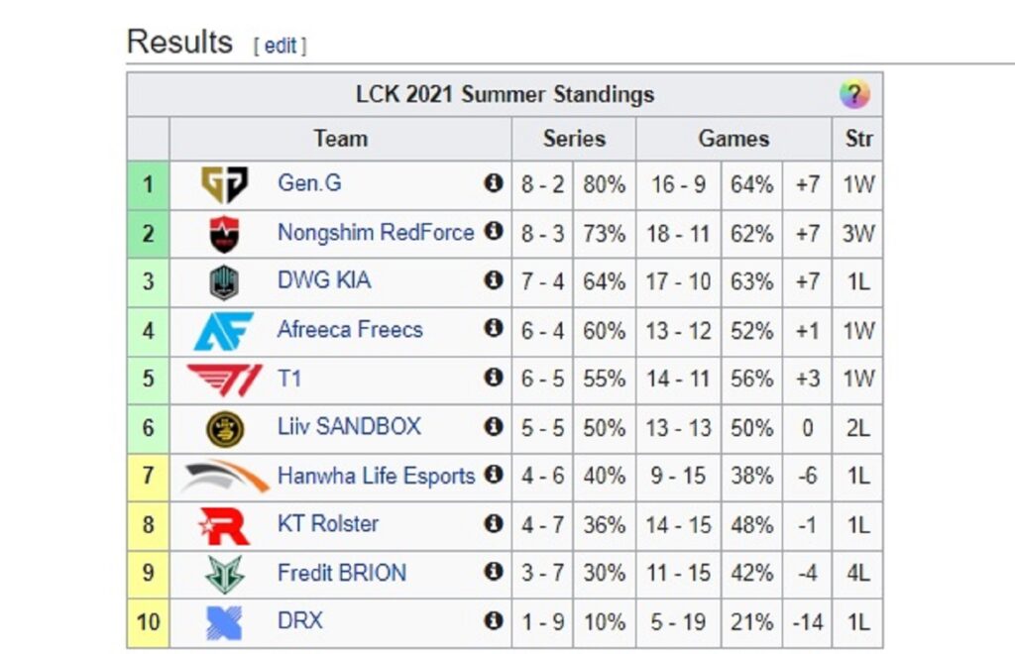Click the T1 team logo
Image resolution: width=1015 pixels, height=654 pixels.
coord(225,380)
